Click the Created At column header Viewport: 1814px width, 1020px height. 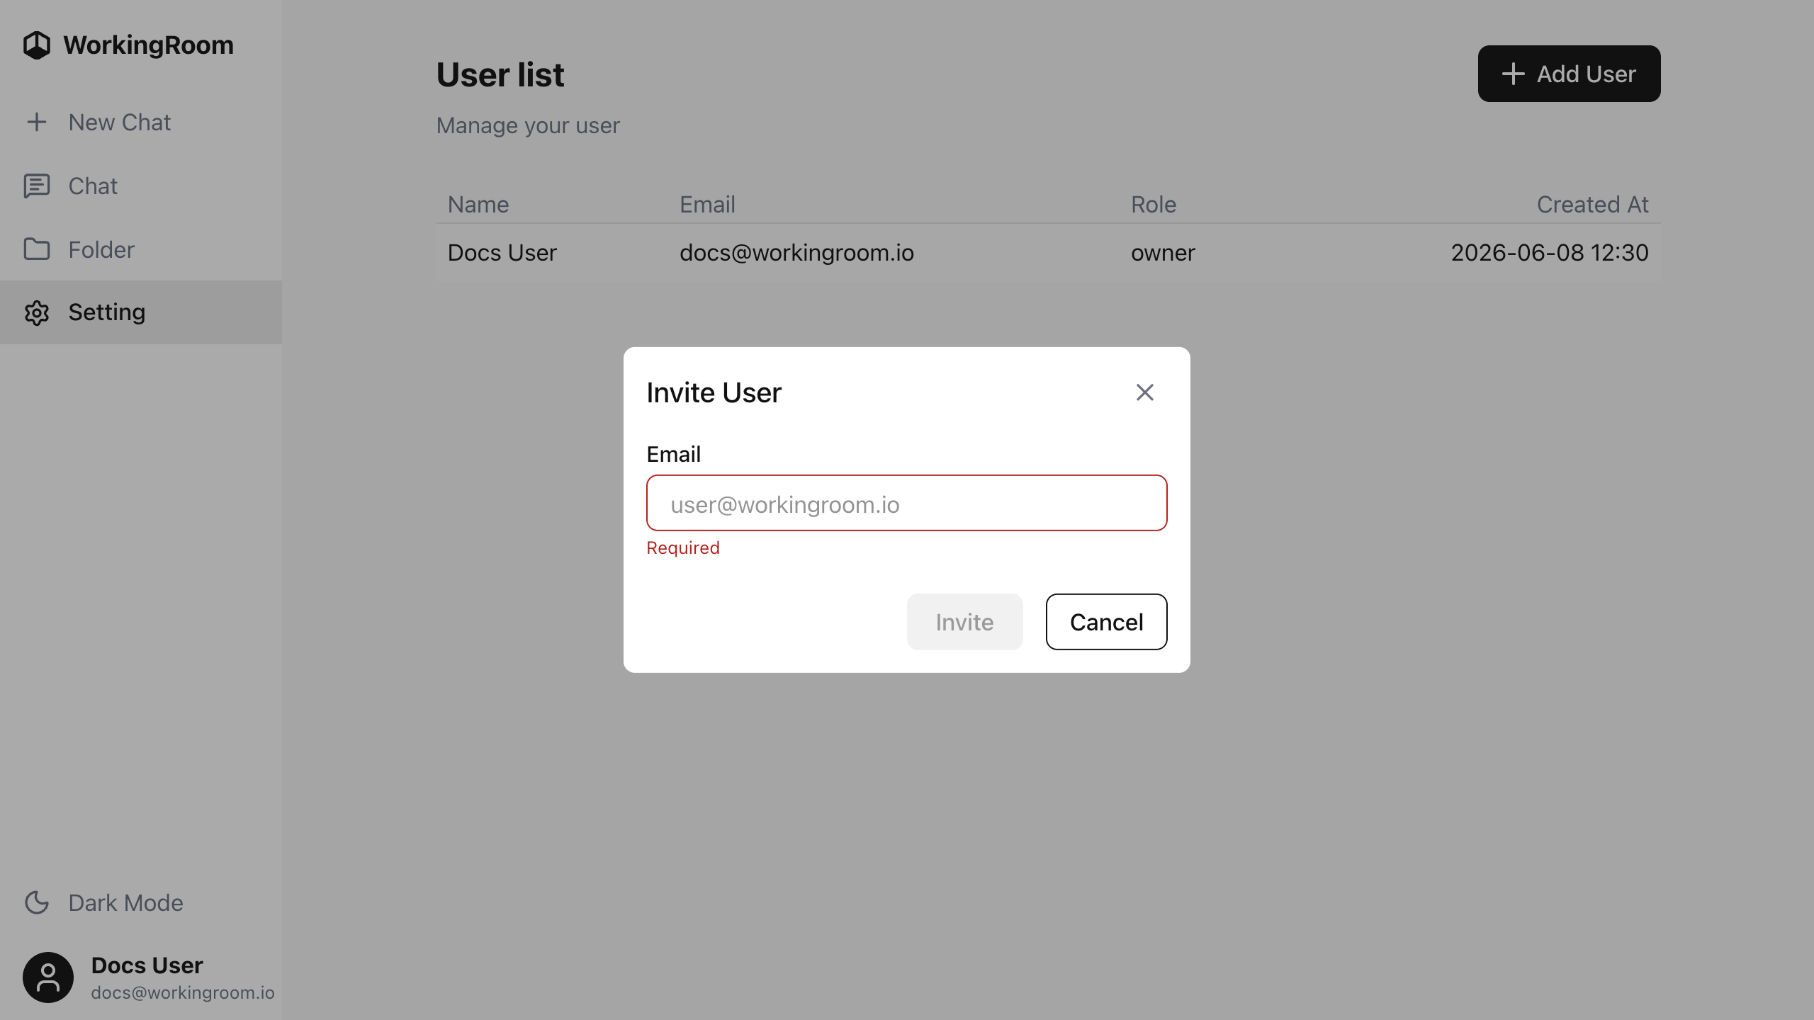click(1593, 204)
